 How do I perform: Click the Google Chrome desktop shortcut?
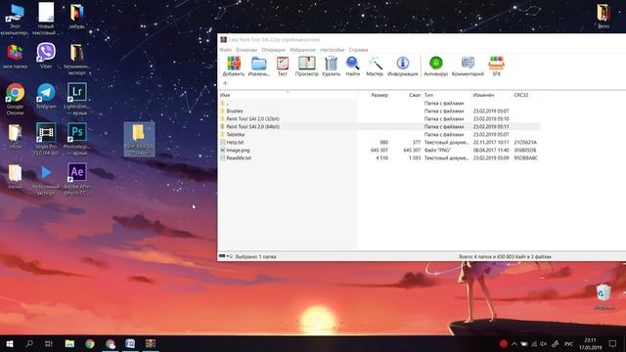pos(16,99)
